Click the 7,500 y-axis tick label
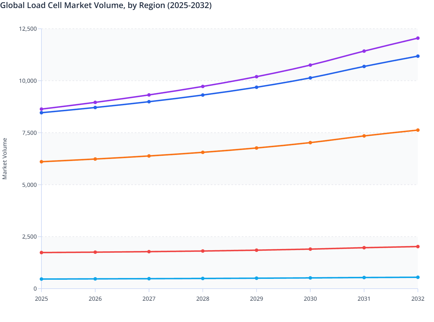 pyautogui.click(x=29, y=133)
